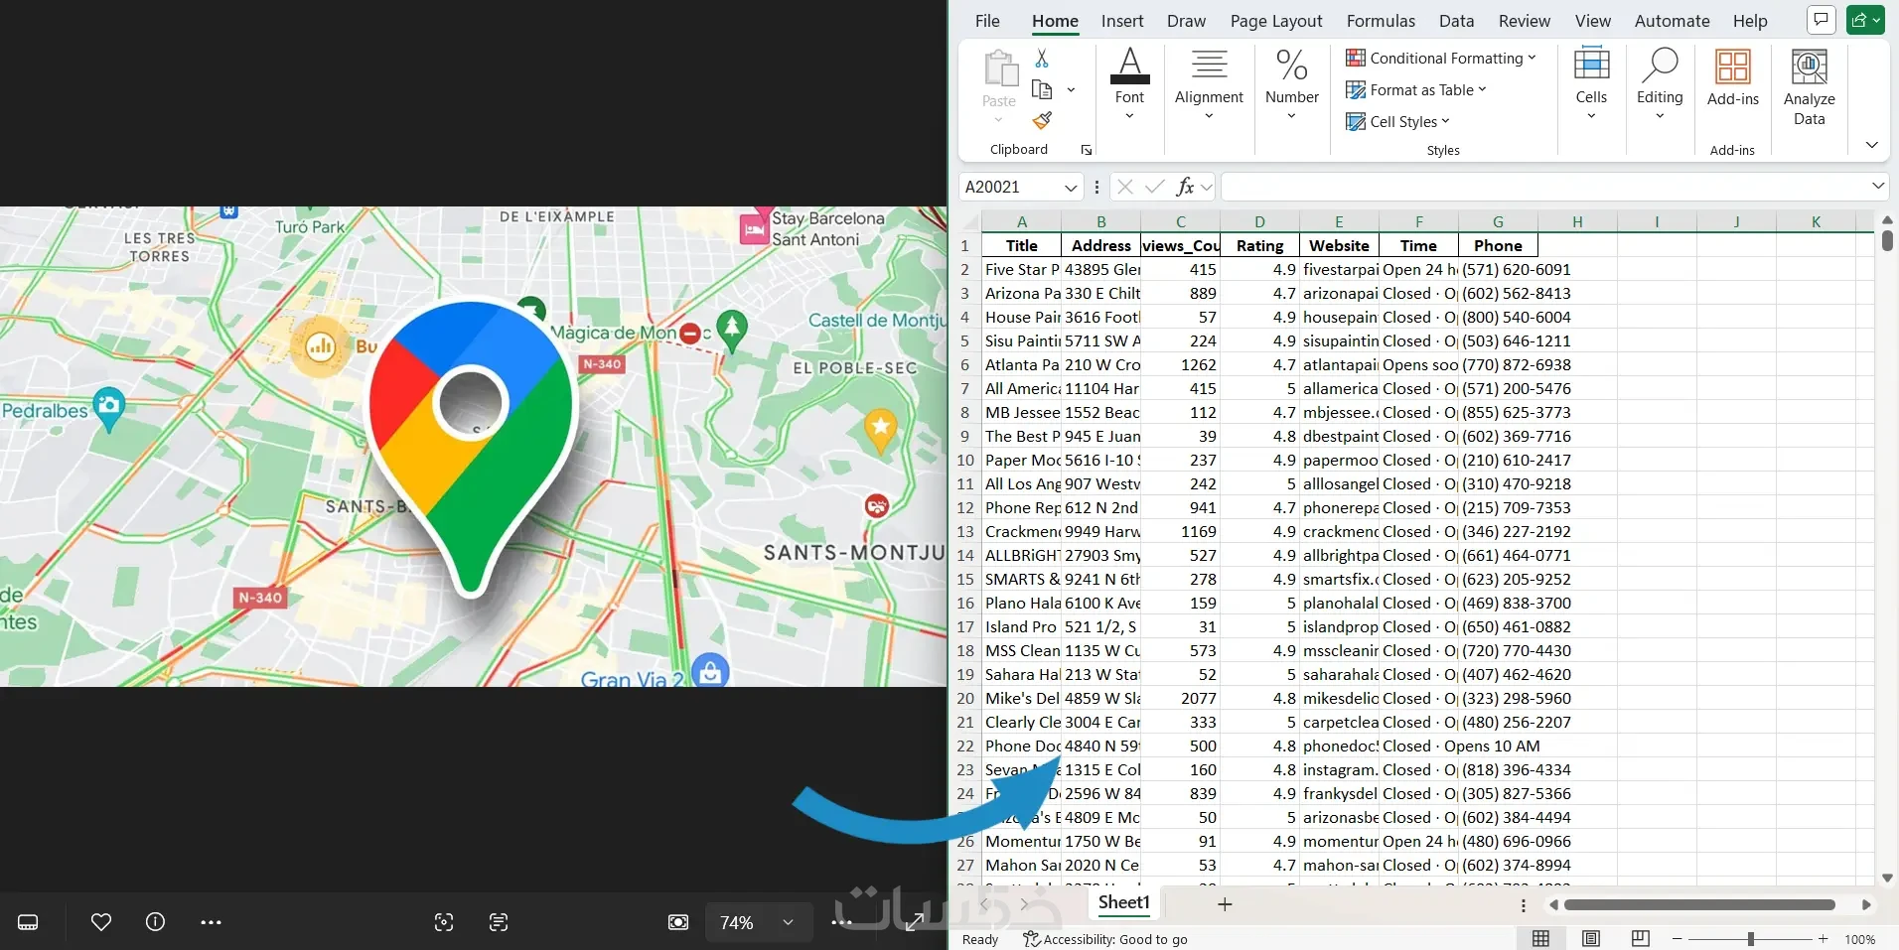The height and width of the screenshot is (950, 1899).
Task: Click the Enter checkmark icon in formula bar
Action: [x=1154, y=187]
